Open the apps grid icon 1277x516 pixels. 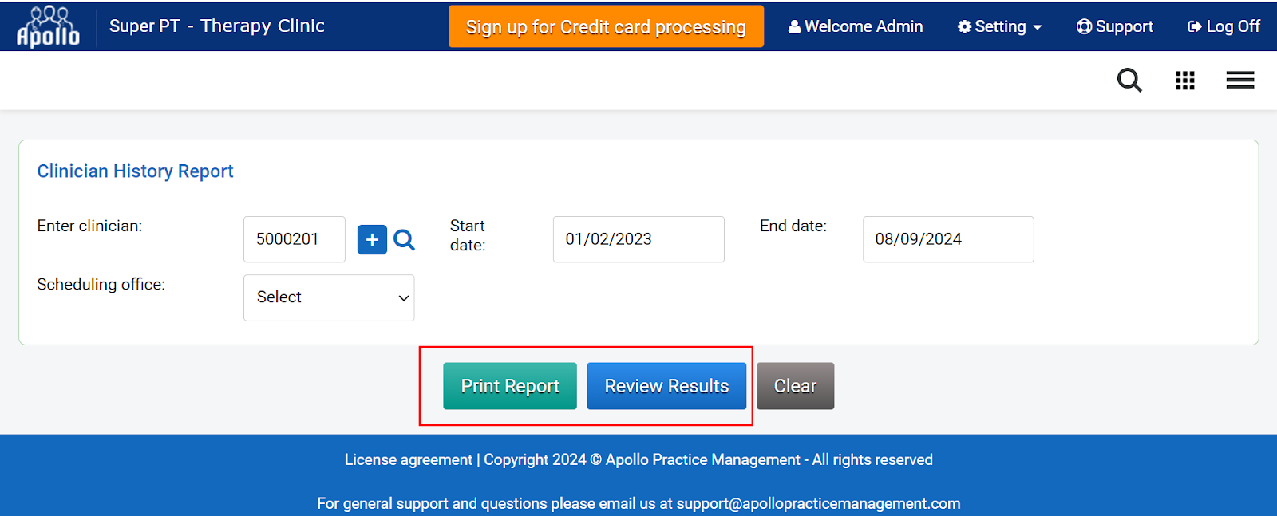1184,81
